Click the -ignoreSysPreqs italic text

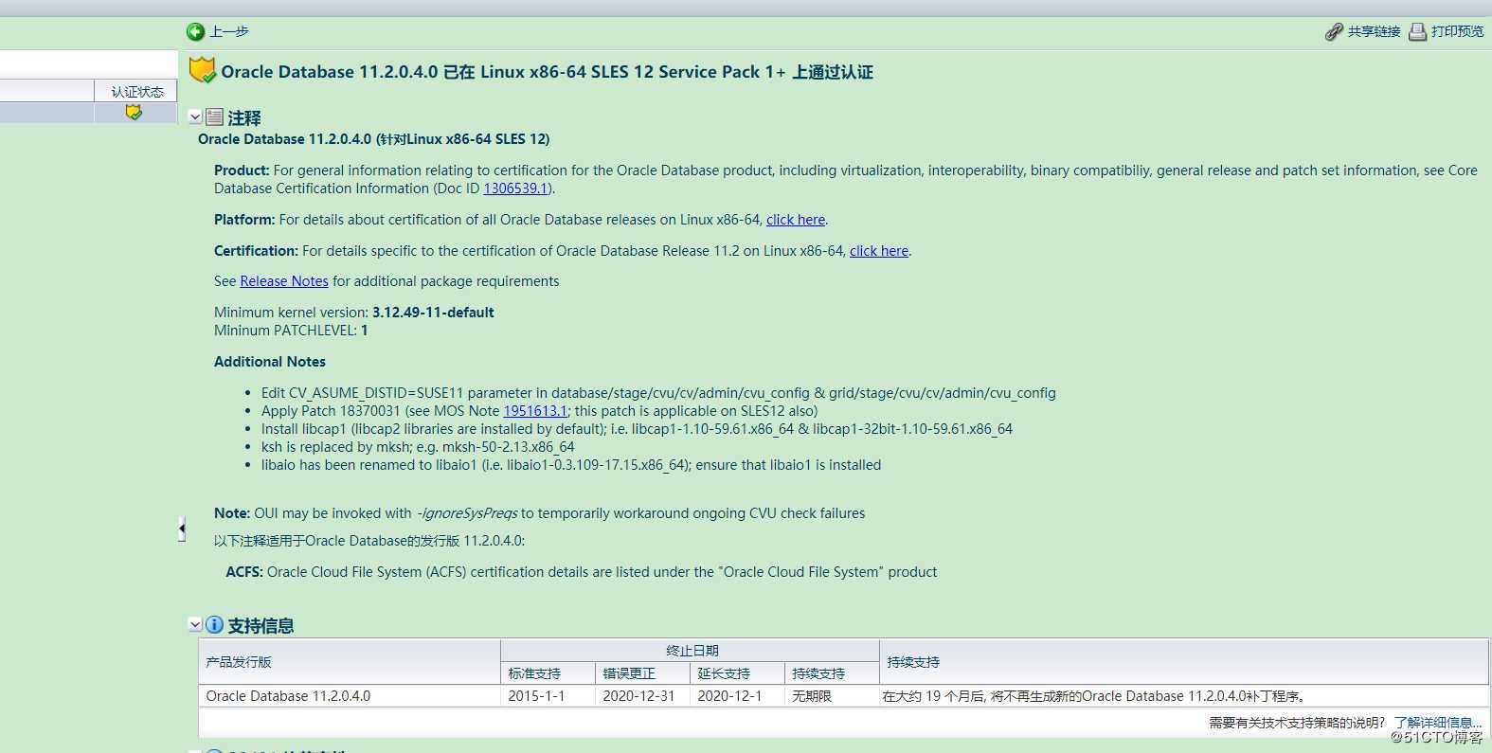467,513
